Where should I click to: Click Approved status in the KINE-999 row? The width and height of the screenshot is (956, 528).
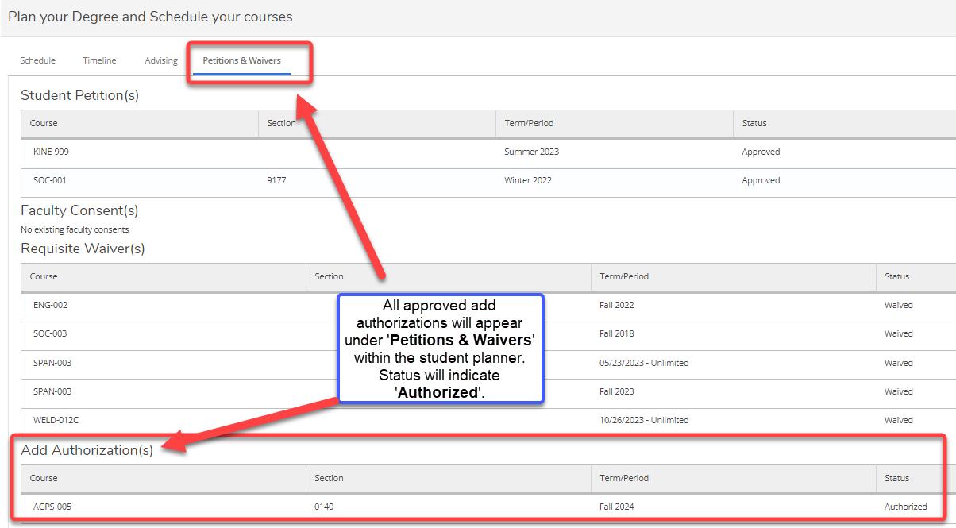[761, 152]
